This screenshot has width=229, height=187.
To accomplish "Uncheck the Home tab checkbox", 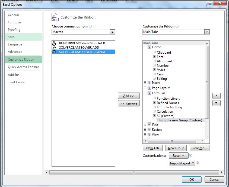I will (149, 47).
